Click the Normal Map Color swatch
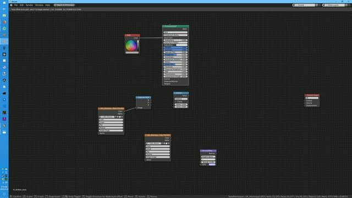The width and height of the screenshot is (352, 198). click(212, 164)
